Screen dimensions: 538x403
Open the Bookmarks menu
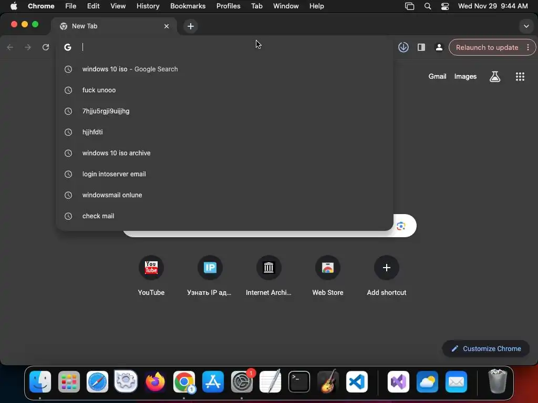click(188, 6)
